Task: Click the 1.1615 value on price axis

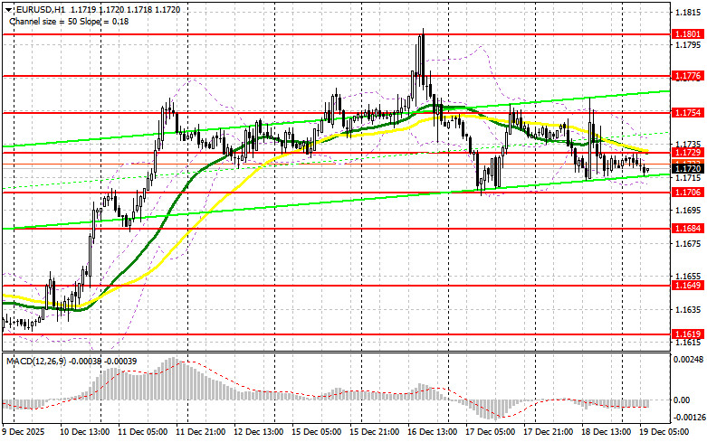Action: click(x=688, y=343)
